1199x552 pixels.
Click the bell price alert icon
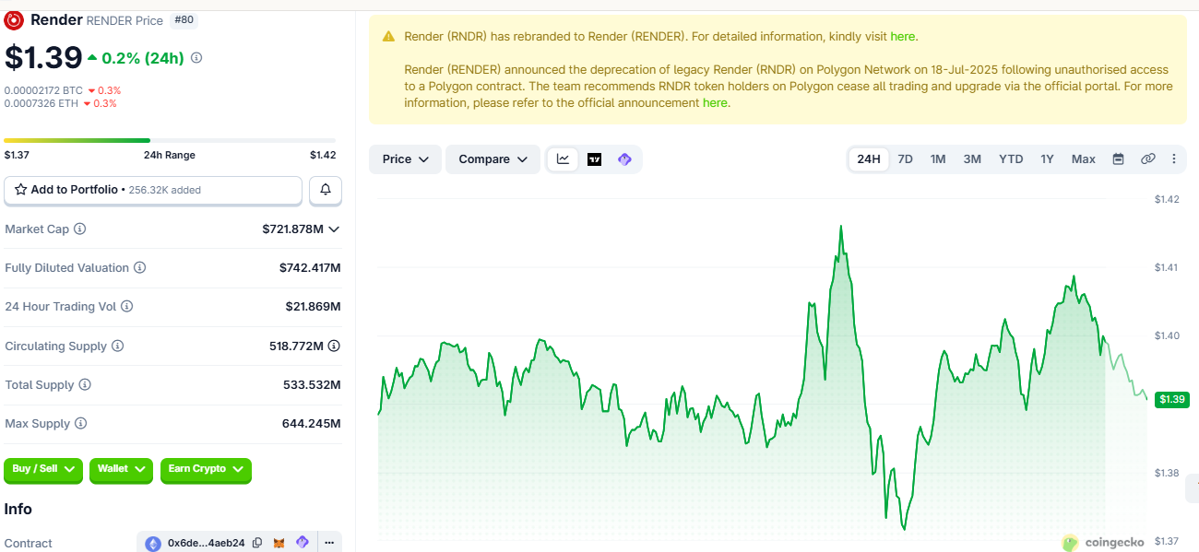point(326,190)
